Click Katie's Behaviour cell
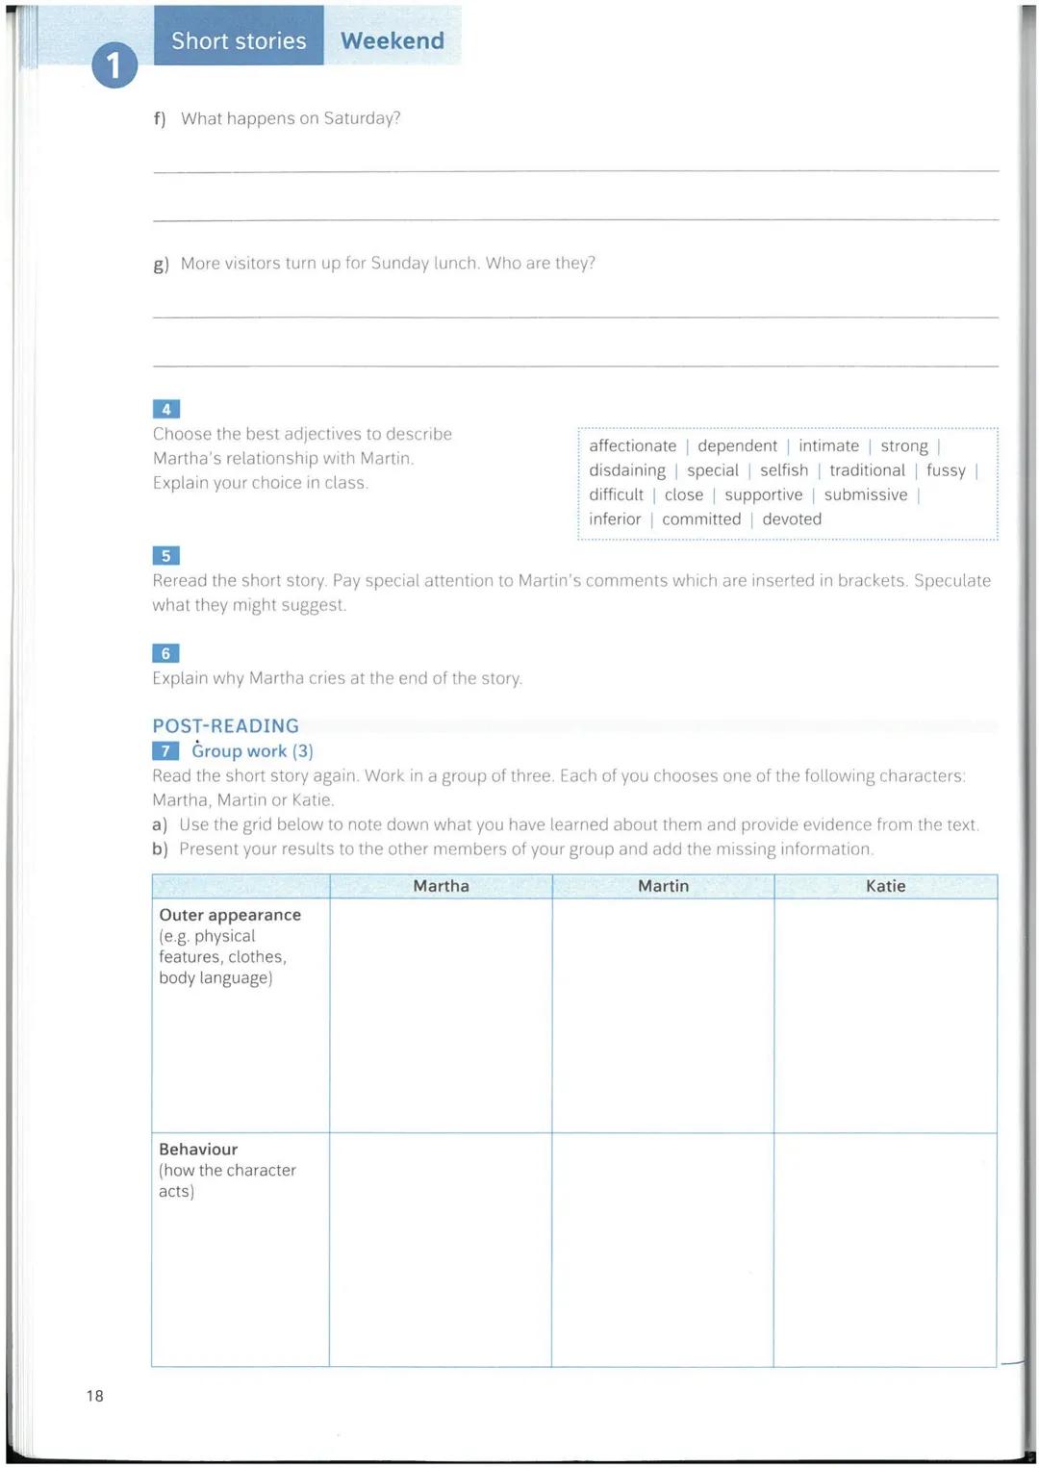Viewport: 1039px width, 1468px height. tap(885, 1249)
